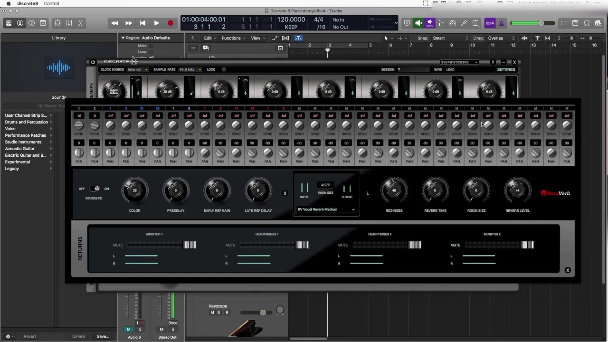Click the Revert button in Library
This screenshot has width=608, height=342.
point(30,336)
